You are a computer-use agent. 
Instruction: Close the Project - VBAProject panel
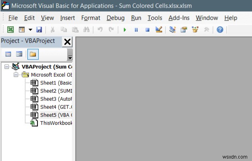[67, 42]
